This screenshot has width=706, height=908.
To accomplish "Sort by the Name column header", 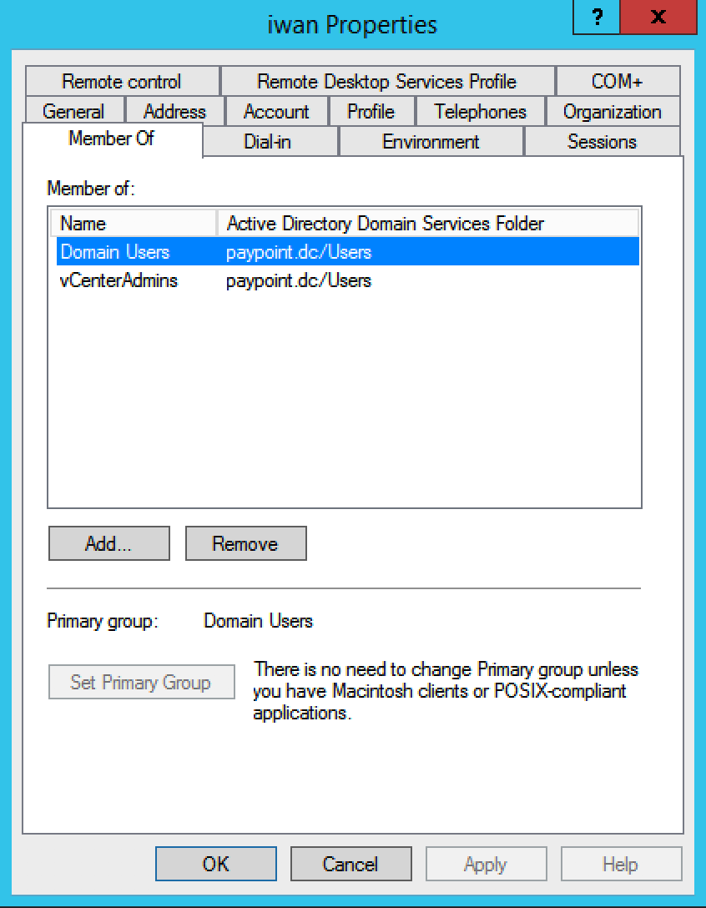I will 134,224.
